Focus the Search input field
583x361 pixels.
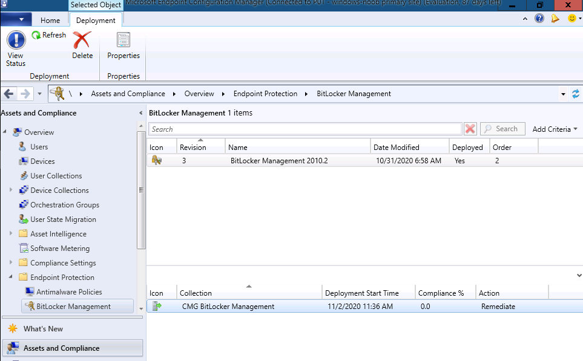click(305, 129)
